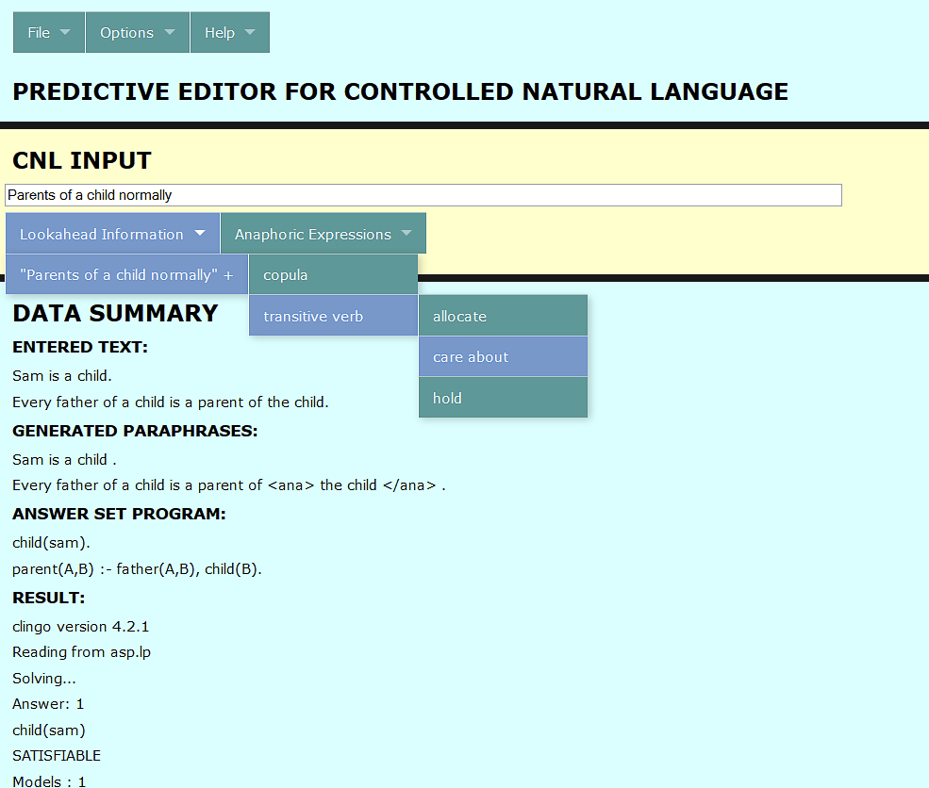Viewport: 929px width, 788px height.
Task: Choose the copula category
Action: [333, 275]
